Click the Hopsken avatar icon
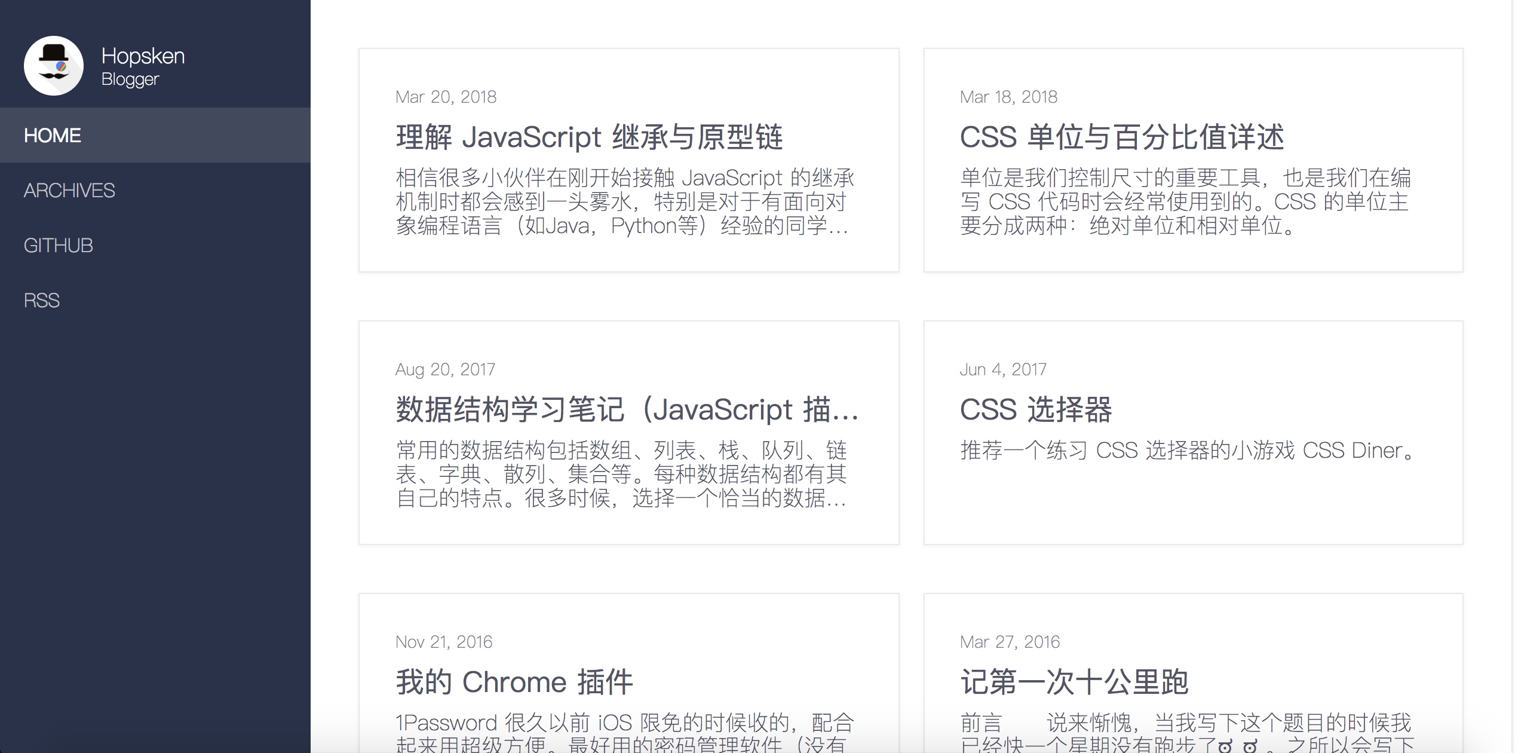This screenshot has width=1515, height=753. coord(54,66)
